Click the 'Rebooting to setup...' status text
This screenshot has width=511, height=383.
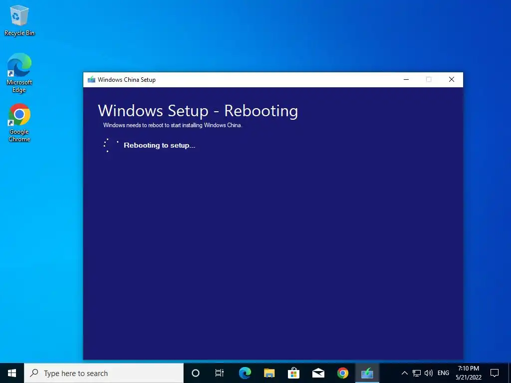[159, 145]
